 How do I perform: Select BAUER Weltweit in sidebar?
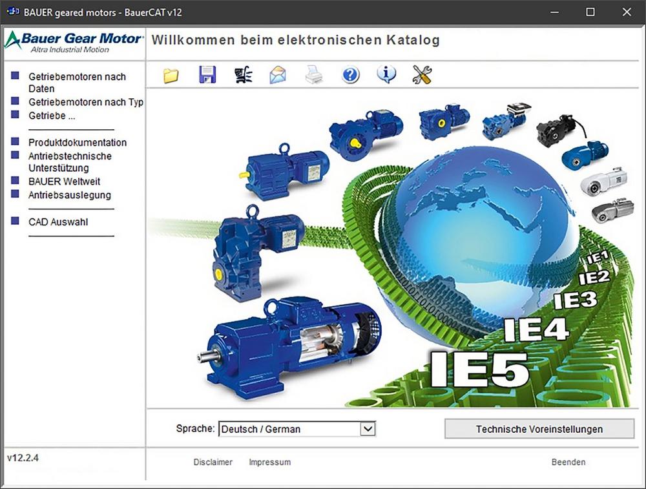point(64,182)
